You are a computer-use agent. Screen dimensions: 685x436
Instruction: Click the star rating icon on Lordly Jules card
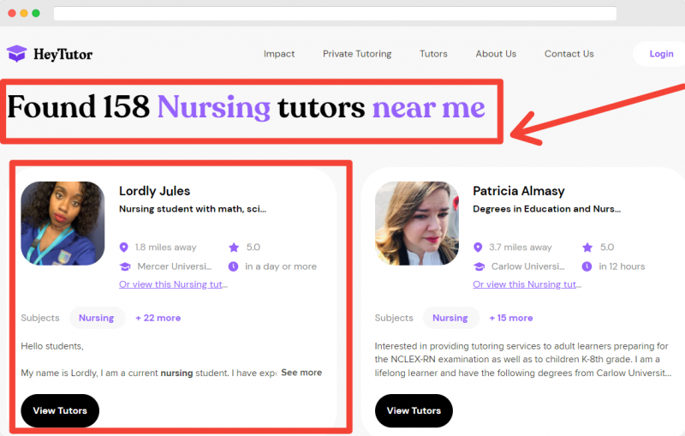[x=234, y=248]
